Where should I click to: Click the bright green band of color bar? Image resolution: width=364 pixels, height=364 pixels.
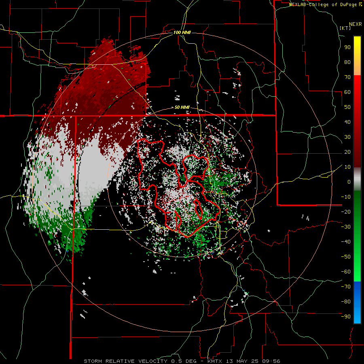click(x=357, y=236)
